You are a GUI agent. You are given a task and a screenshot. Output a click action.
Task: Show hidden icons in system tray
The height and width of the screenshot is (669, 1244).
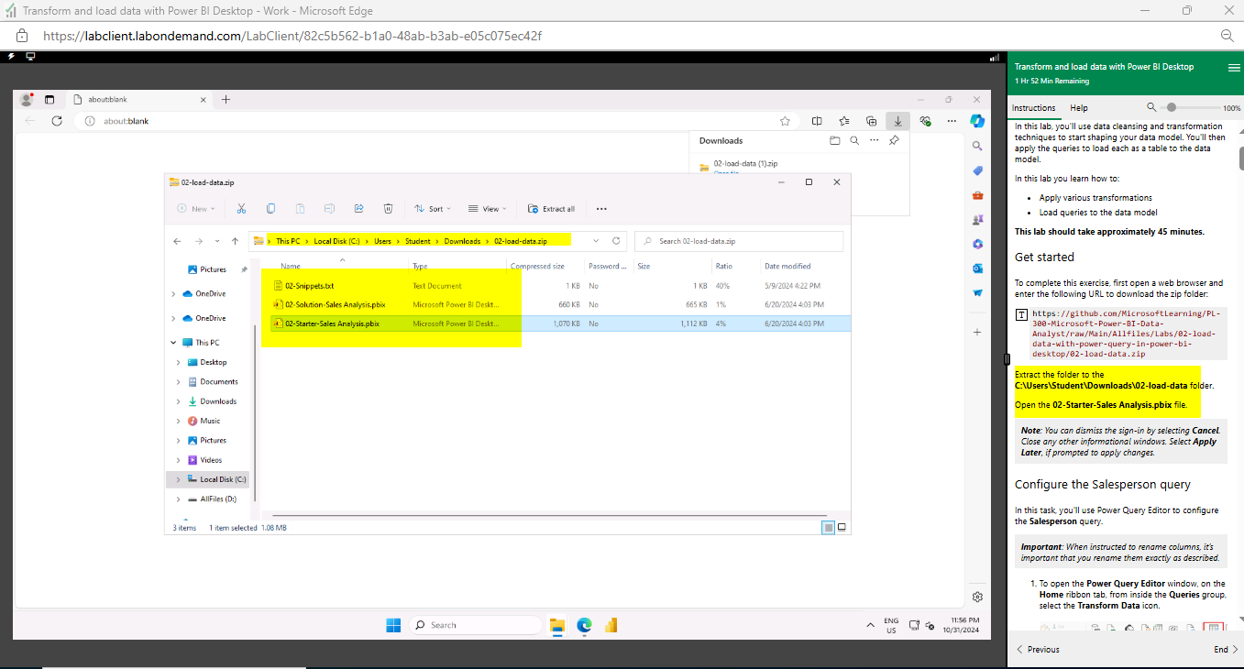pyautogui.click(x=870, y=625)
